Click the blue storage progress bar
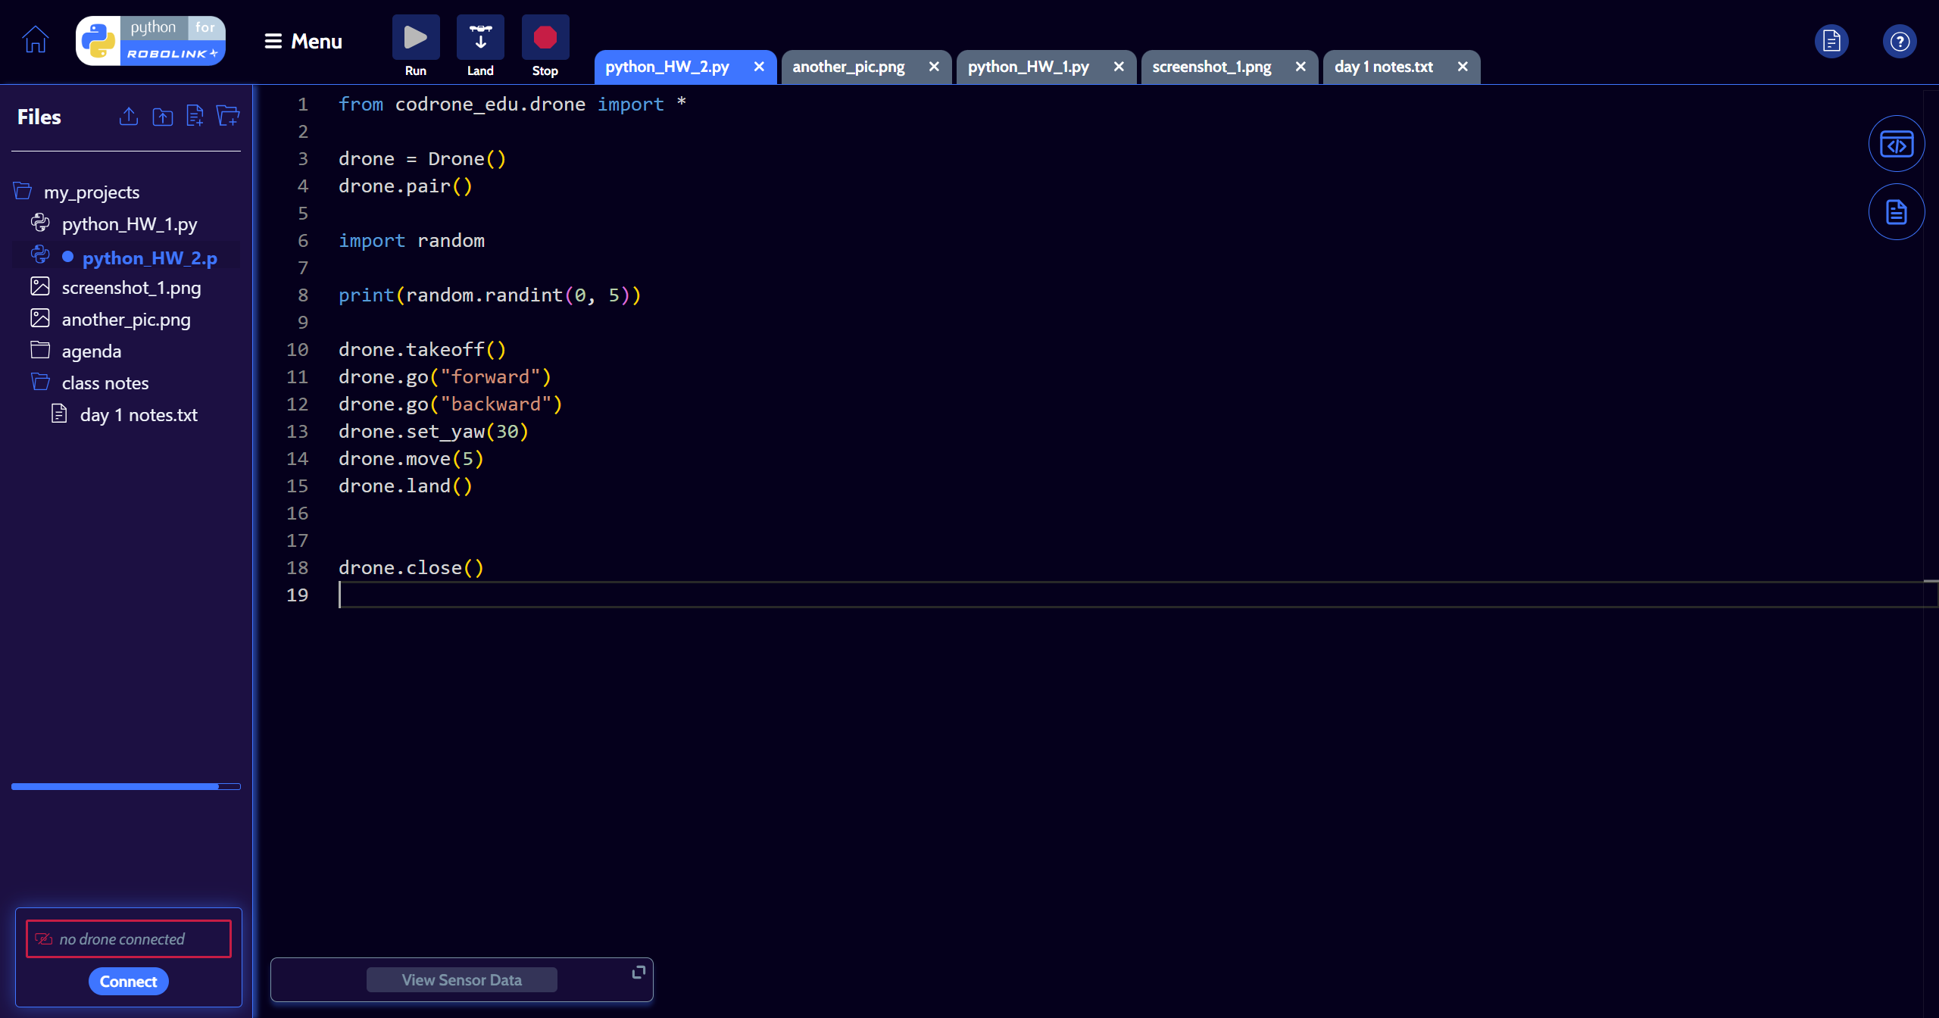This screenshot has height=1018, width=1939. [125, 786]
